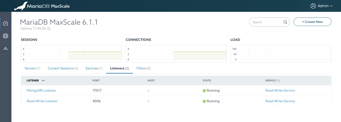Screen dimensions: 341x122
Task: Click the + Create New button
Action: click(x=312, y=22)
